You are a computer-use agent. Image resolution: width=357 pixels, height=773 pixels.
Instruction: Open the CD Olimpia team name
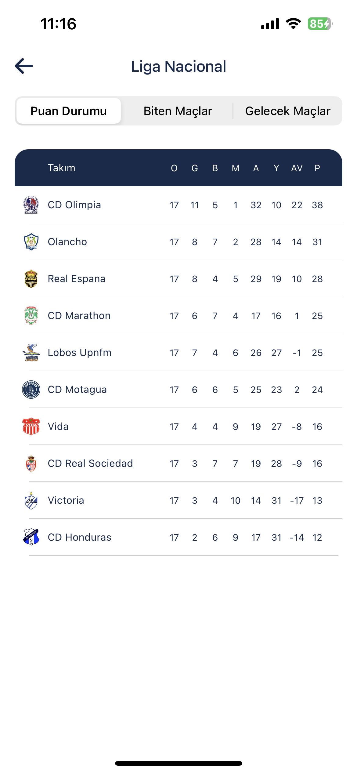tap(74, 205)
